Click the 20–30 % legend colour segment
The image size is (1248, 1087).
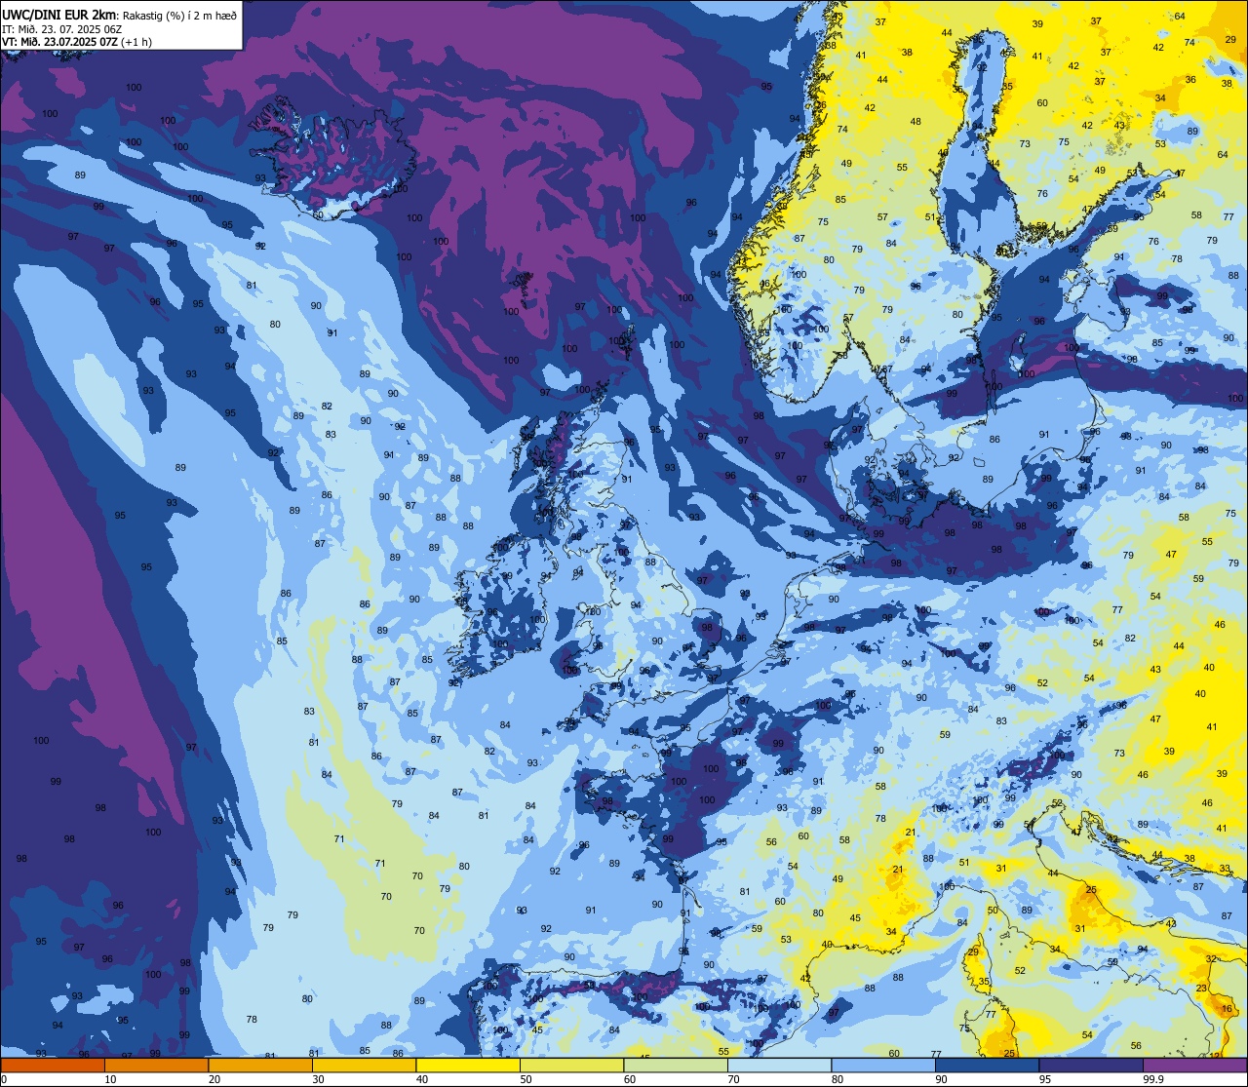click(x=259, y=1066)
